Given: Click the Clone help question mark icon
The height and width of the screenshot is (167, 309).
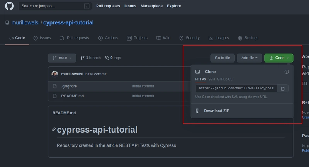Looking at the screenshot, I should [x=287, y=72].
